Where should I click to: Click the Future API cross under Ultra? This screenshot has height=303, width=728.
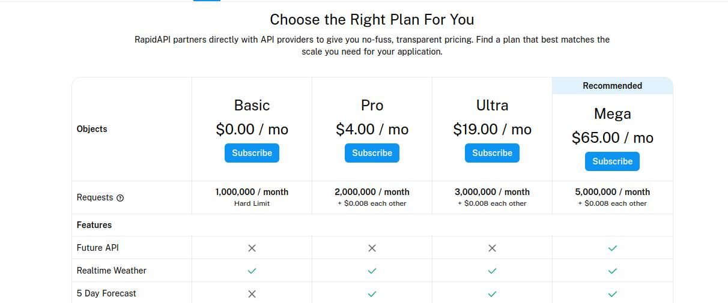[x=492, y=248]
